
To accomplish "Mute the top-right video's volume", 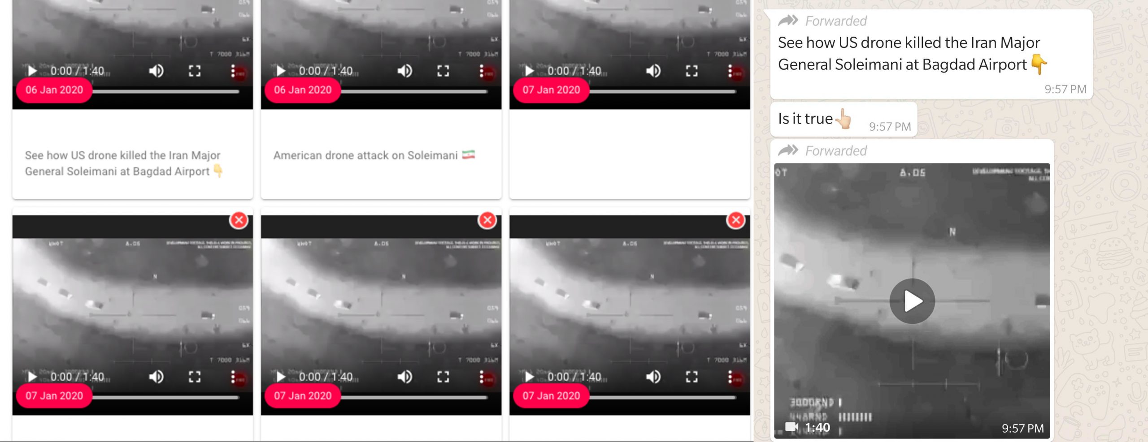I will tap(653, 71).
